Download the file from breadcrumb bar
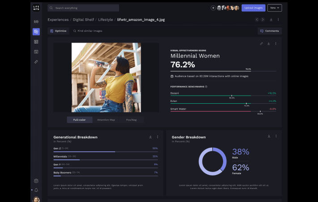The image size is (318, 202). pyautogui.click(x=271, y=19)
